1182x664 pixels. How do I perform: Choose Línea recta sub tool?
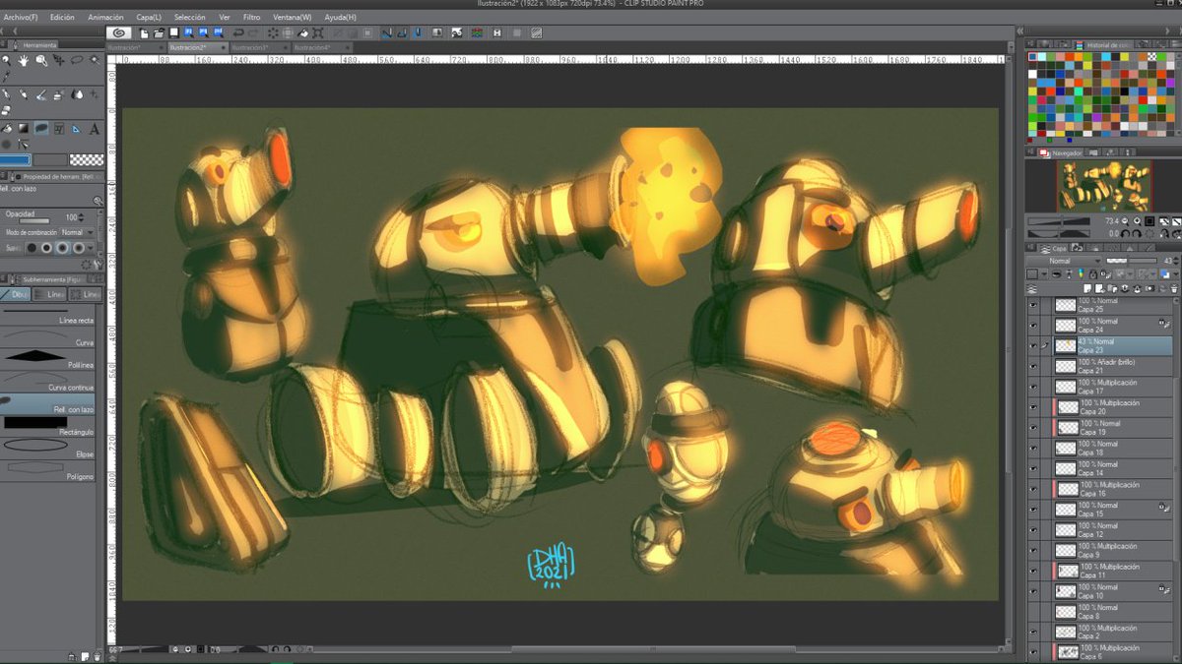point(48,316)
